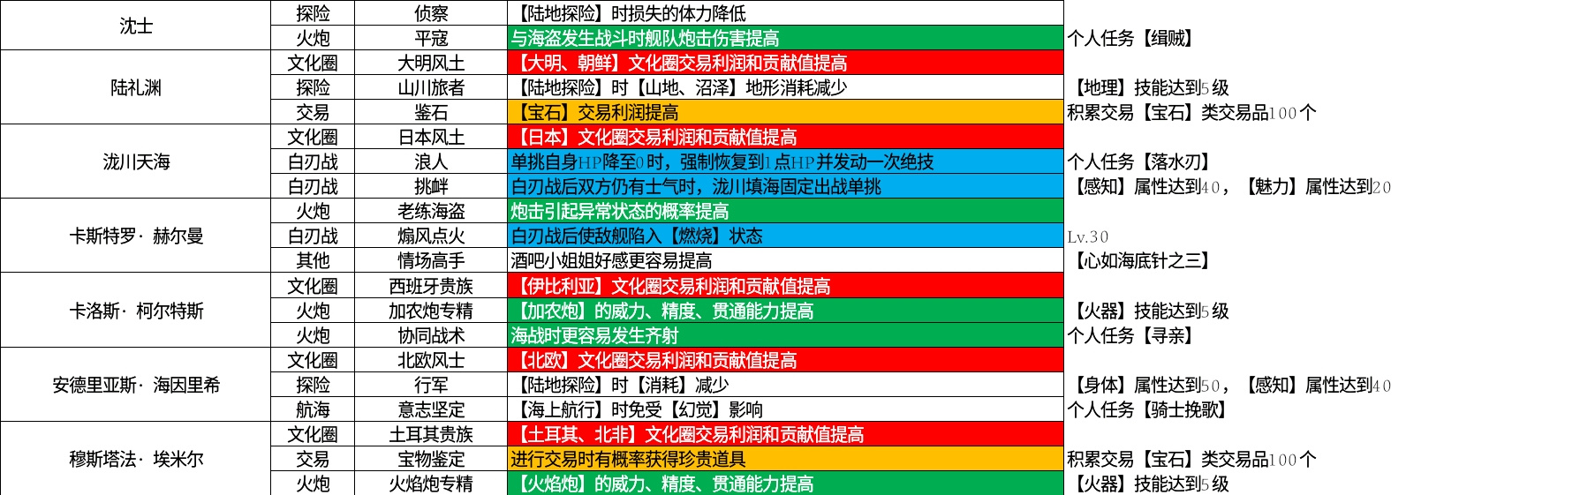Screen dimensions: 1595x495
Task: Select the character name cell 陆礼渊
Action: (x=135, y=87)
